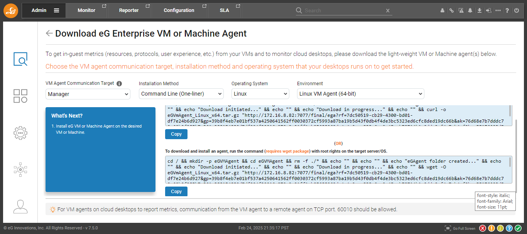Click the Feb 24, 2025 timestamp in footer
Image resolution: width=527 pixels, height=234 pixels.
click(263, 228)
